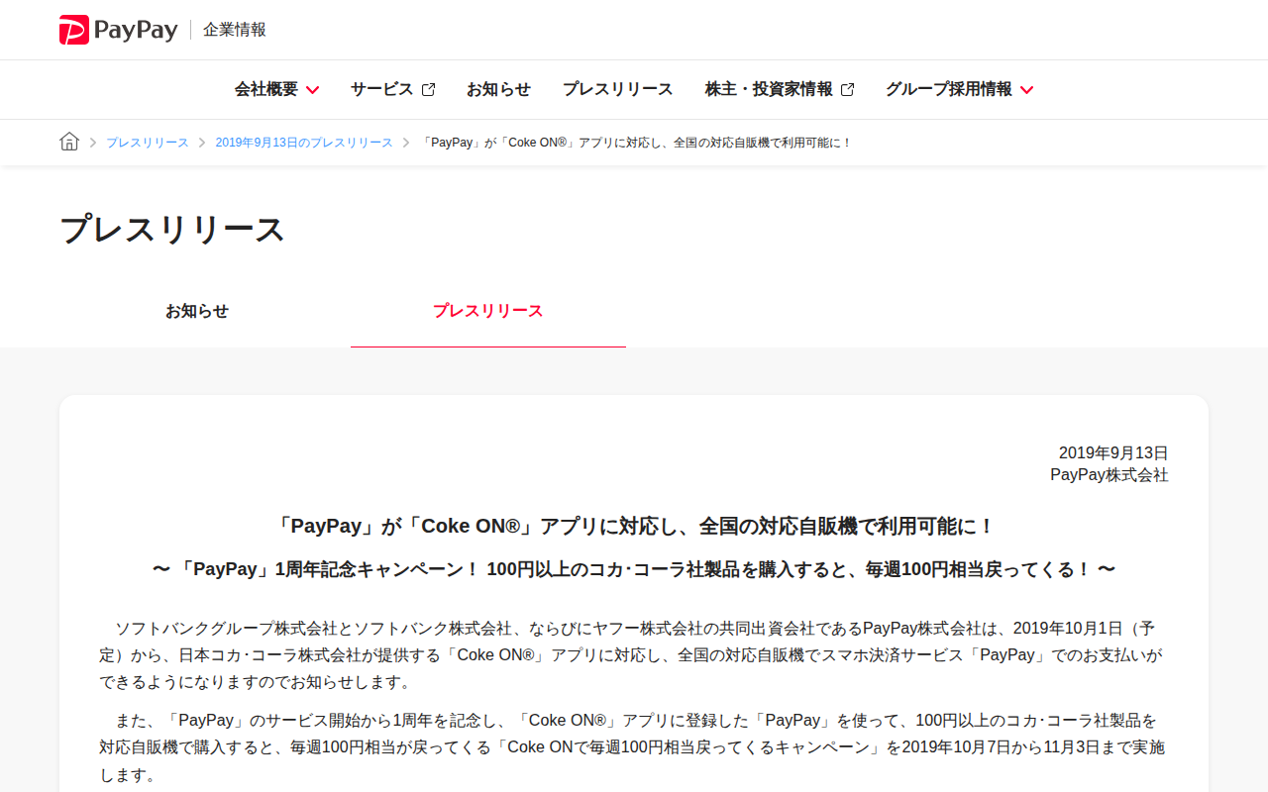This screenshot has height=792, width=1268.
Task: Click the external-link icon beside サービス
Action: [428, 90]
